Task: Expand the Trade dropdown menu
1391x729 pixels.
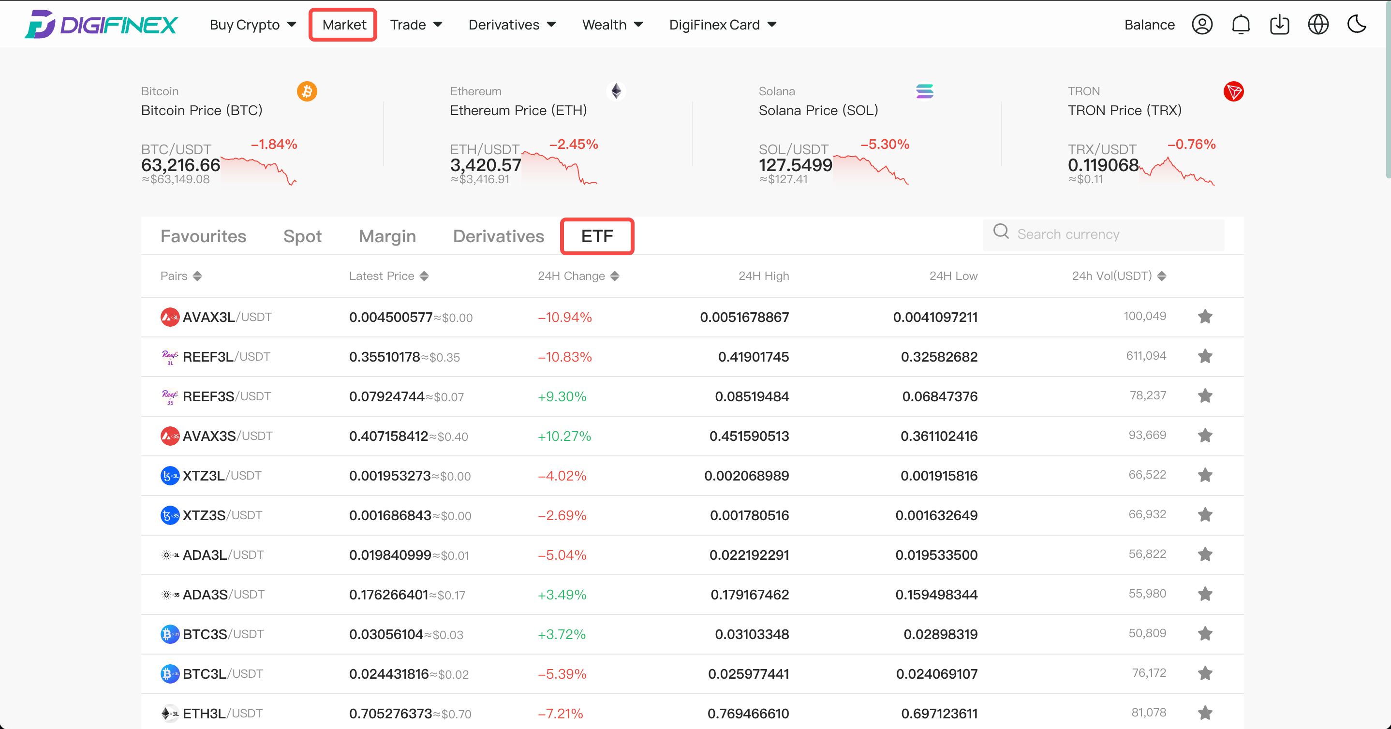Action: pos(416,25)
